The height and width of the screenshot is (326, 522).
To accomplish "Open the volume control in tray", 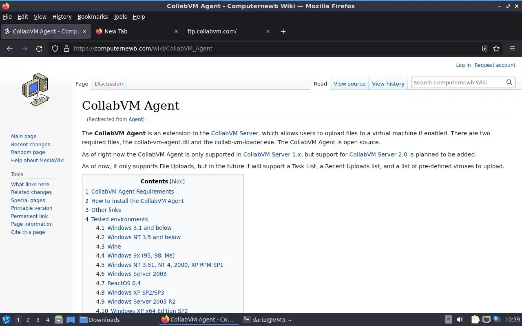I will coord(460,319).
